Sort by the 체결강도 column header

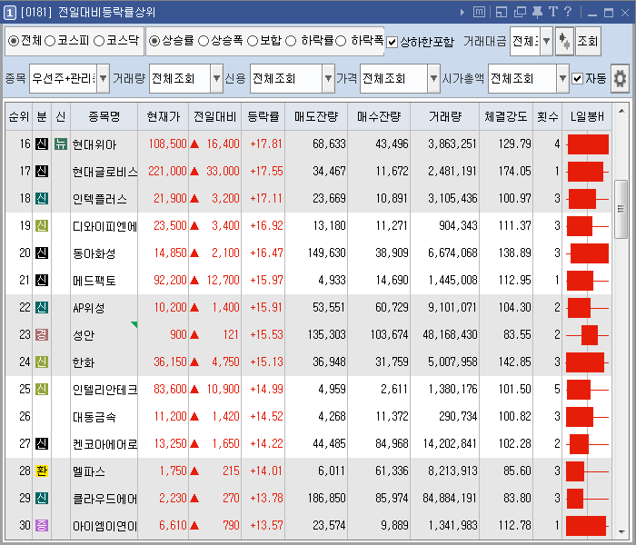(506, 117)
